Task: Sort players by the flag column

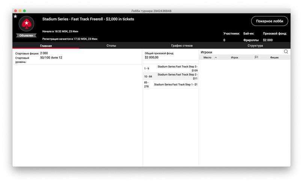Action: click(256, 58)
